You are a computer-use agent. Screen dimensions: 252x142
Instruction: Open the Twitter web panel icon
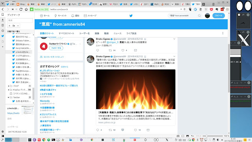(x=3, y=36)
